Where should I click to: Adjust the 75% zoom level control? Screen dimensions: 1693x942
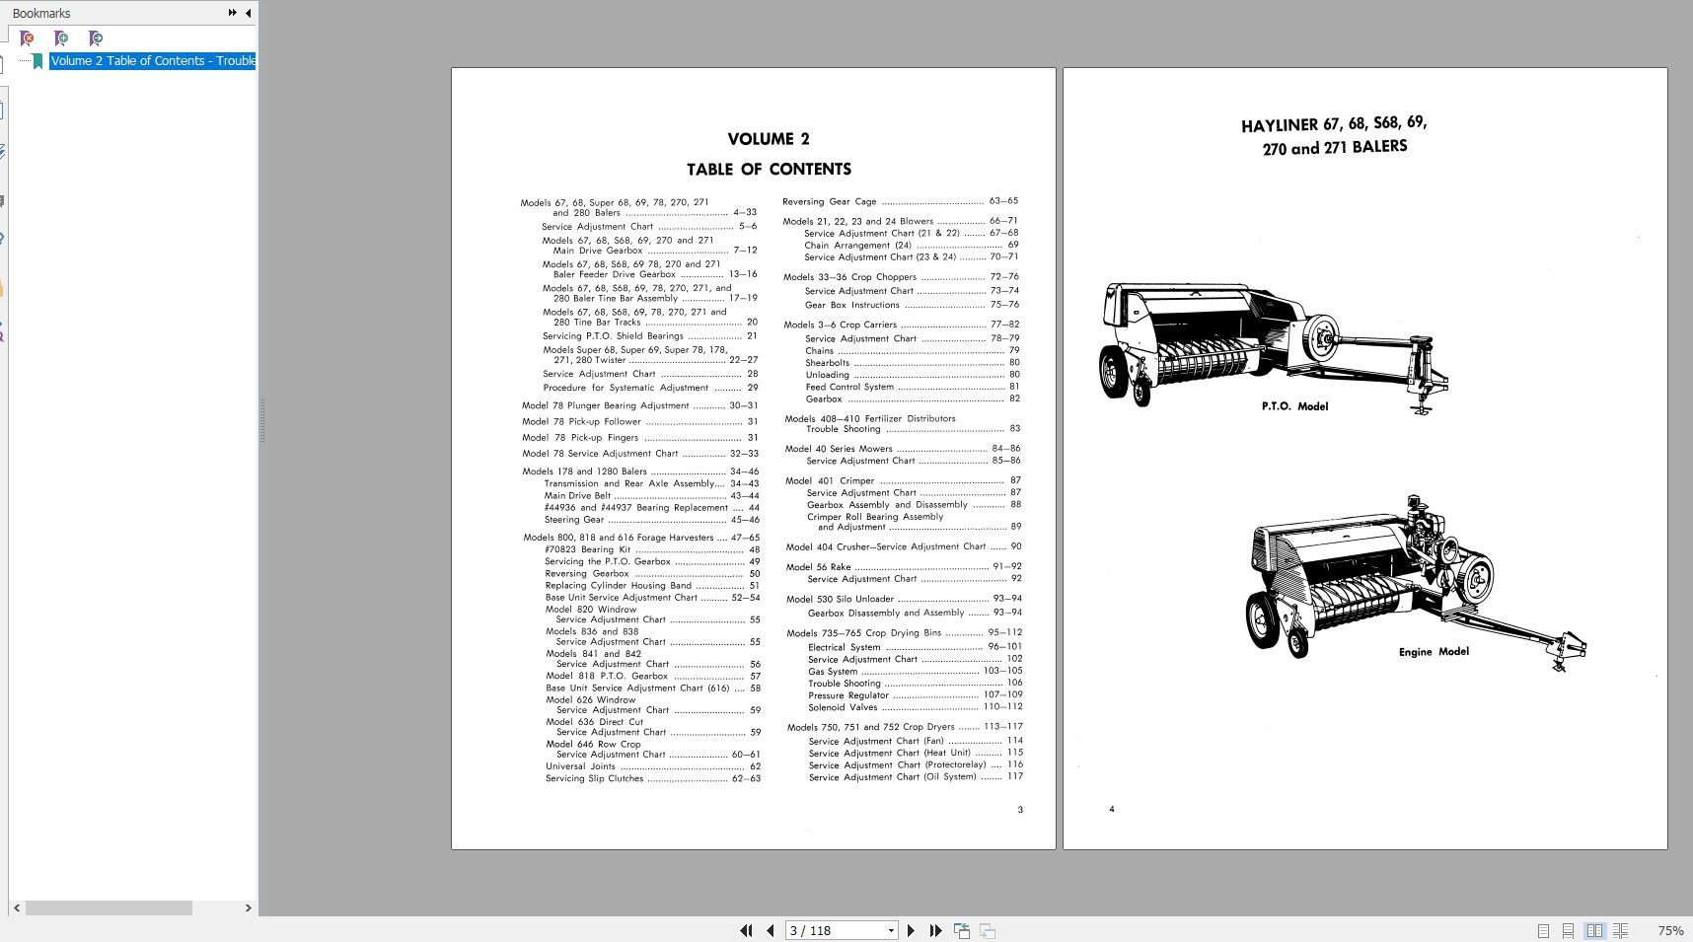[1669, 930]
